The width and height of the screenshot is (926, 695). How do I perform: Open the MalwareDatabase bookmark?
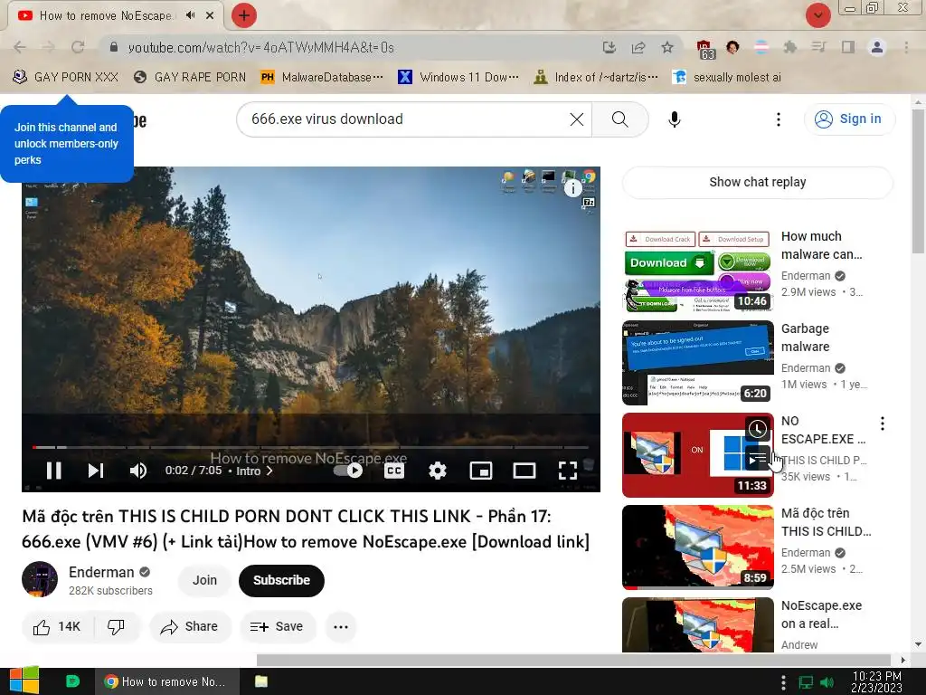click(323, 78)
